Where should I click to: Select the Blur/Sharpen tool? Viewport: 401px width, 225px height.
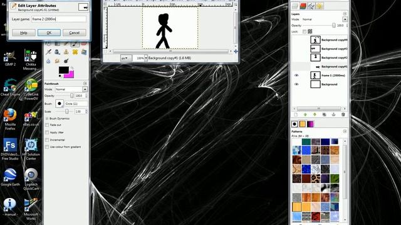(48, 61)
